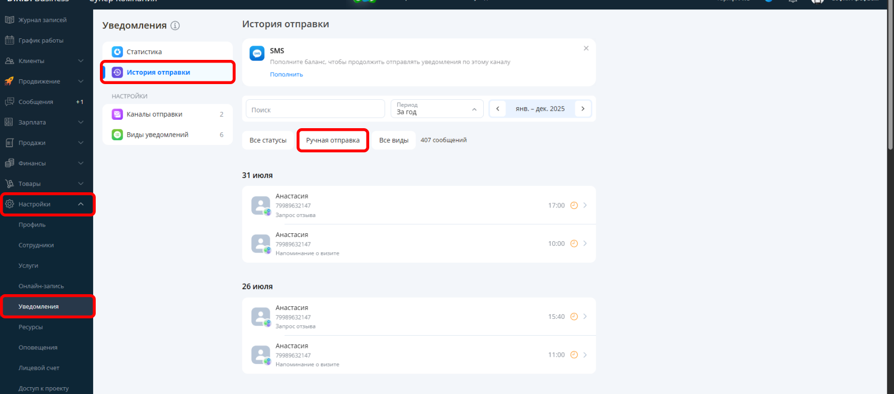Open Статистика section

(x=168, y=51)
